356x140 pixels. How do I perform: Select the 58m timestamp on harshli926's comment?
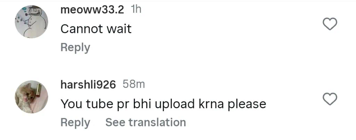134,84
